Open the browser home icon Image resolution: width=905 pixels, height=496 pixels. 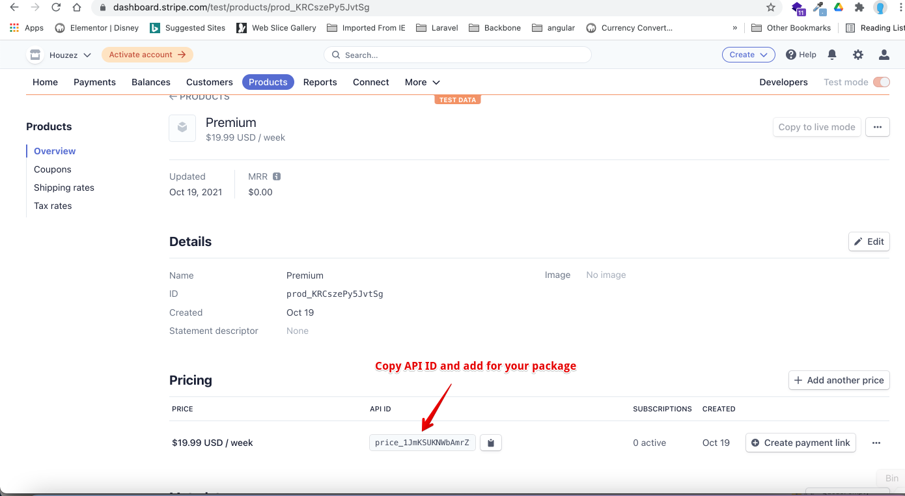coord(77,8)
